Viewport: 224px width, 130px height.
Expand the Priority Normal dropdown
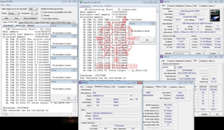[x=14, y=13]
